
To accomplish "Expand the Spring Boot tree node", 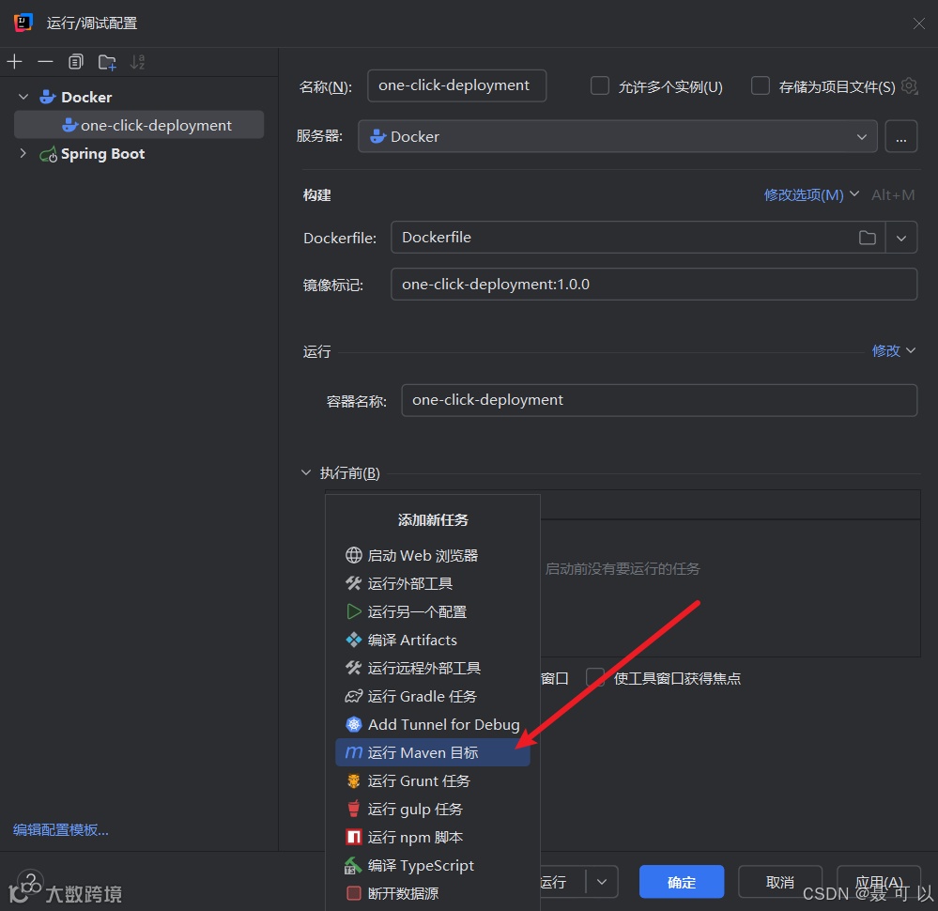I will coord(23,153).
